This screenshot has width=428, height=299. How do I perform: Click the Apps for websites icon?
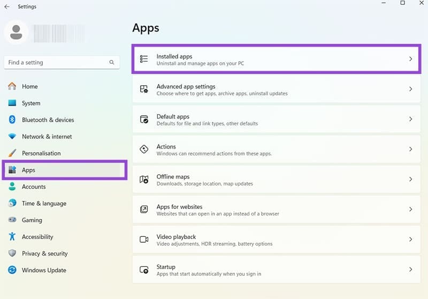tap(144, 210)
